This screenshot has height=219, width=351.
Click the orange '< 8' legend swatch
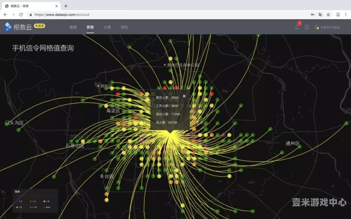click(17, 207)
